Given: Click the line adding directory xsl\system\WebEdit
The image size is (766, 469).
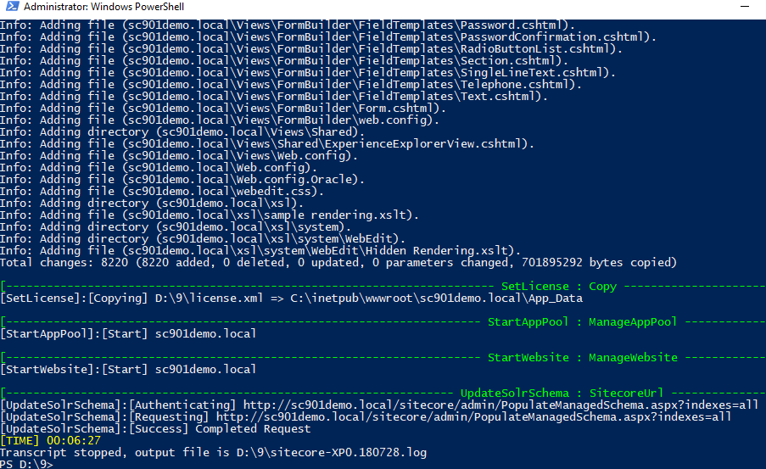Looking at the screenshot, I should tap(202, 238).
